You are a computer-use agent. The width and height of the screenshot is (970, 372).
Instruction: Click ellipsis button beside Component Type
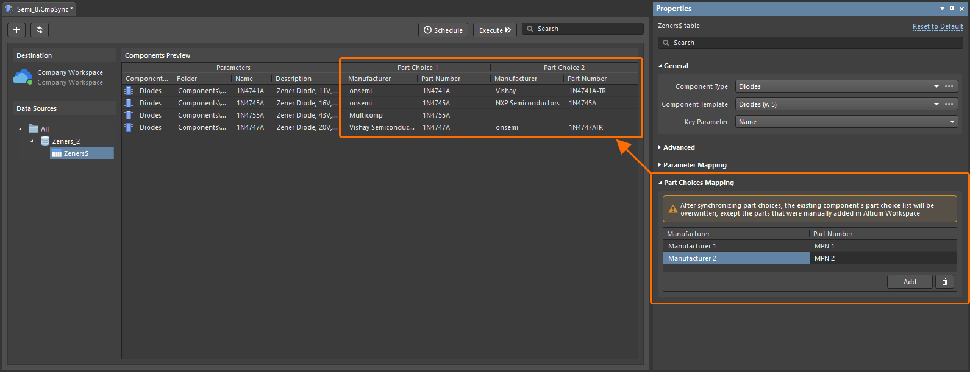[x=949, y=86]
